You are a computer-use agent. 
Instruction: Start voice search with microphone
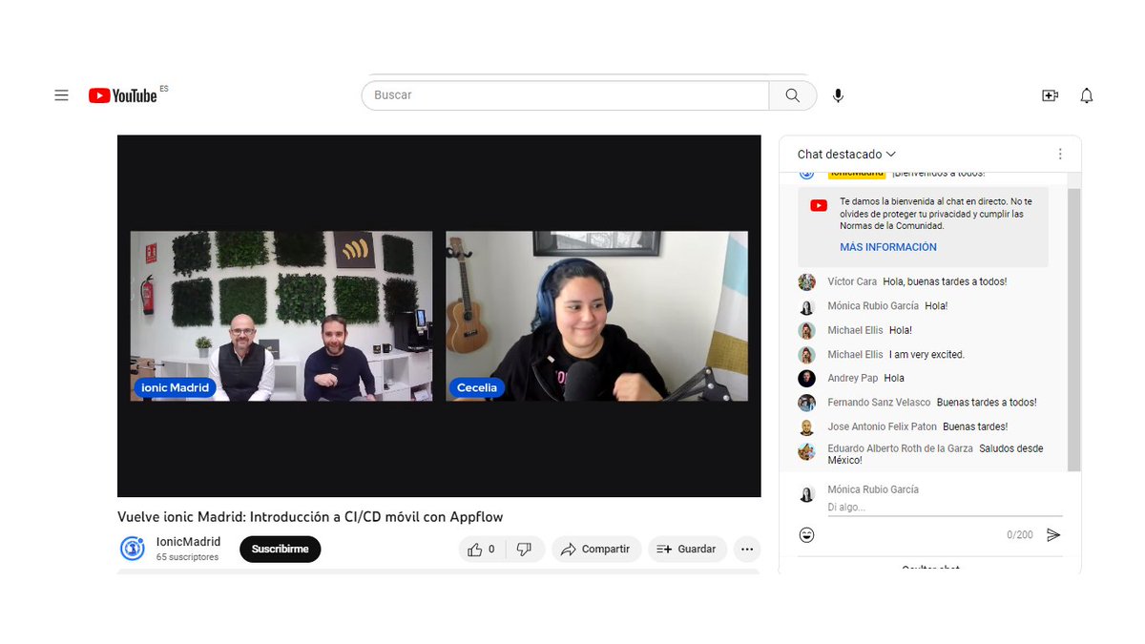pos(838,95)
